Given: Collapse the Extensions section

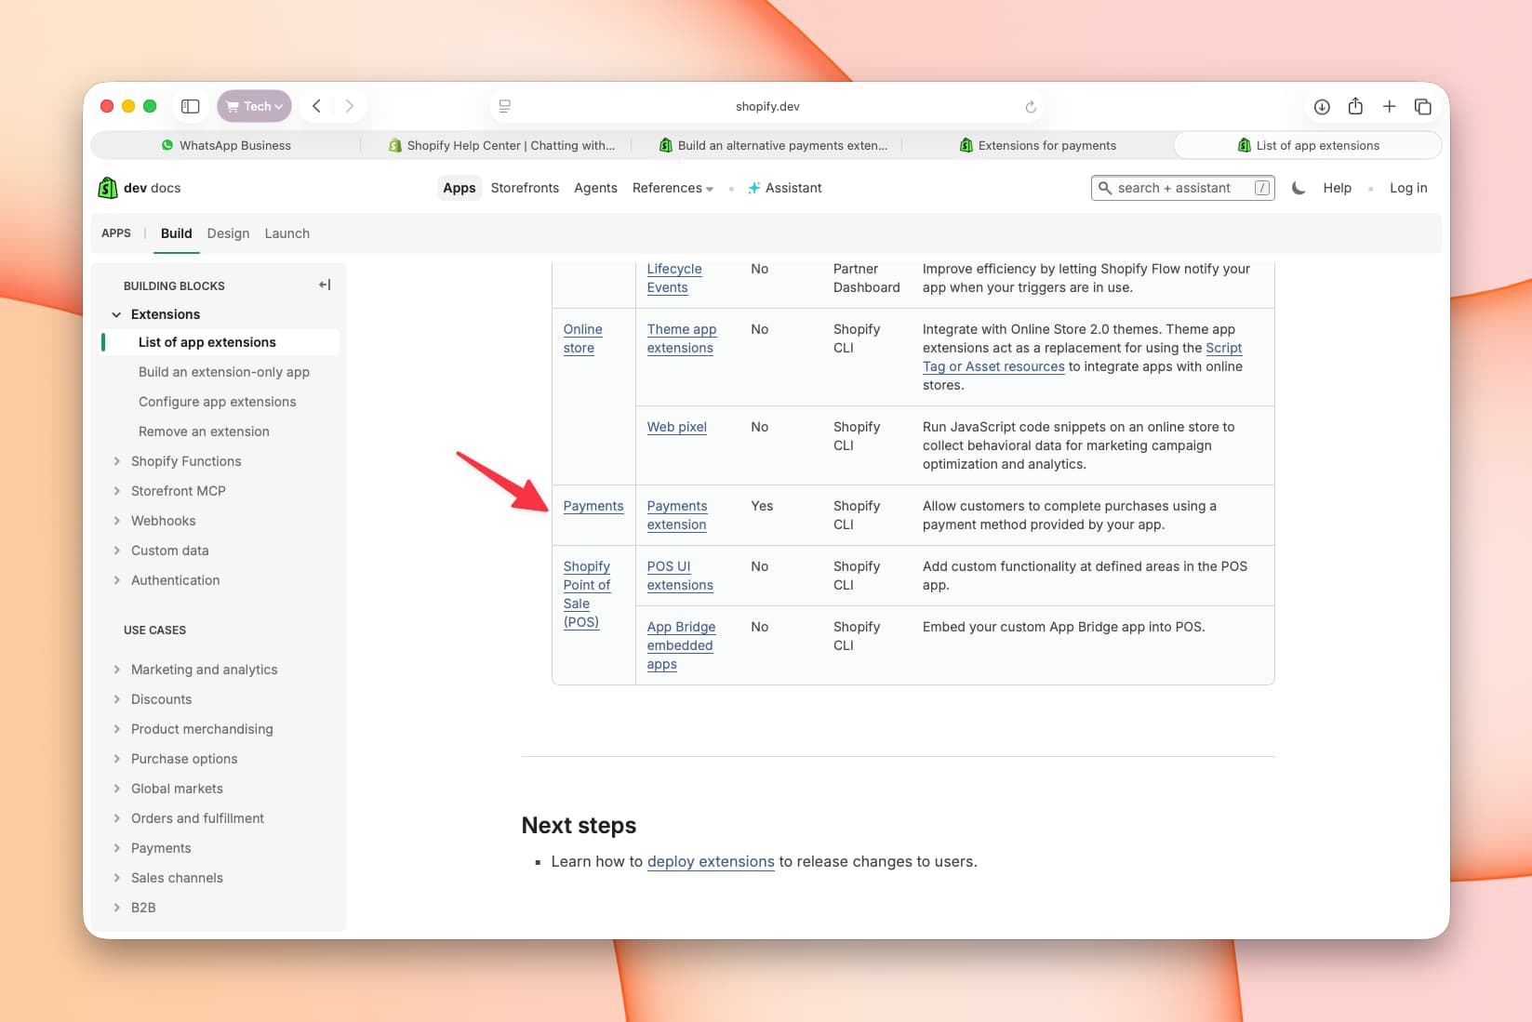Looking at the screenshot, I should pyautogui.click(x=116, y=314).
